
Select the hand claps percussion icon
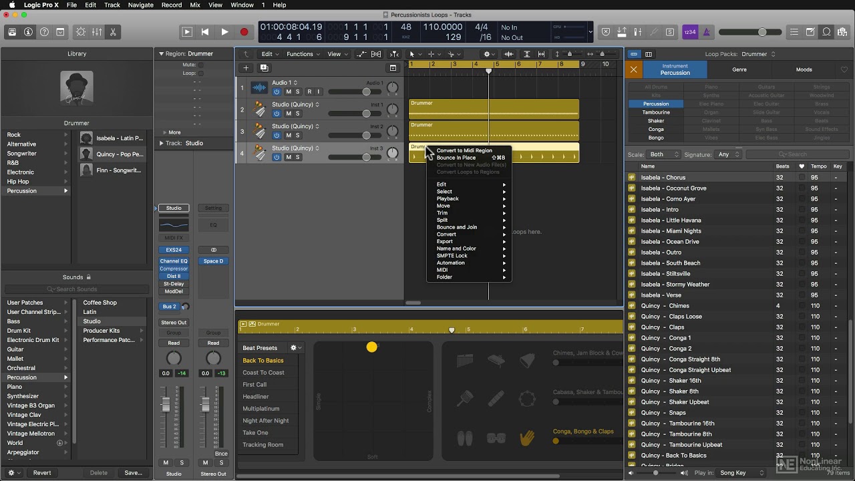528,438
